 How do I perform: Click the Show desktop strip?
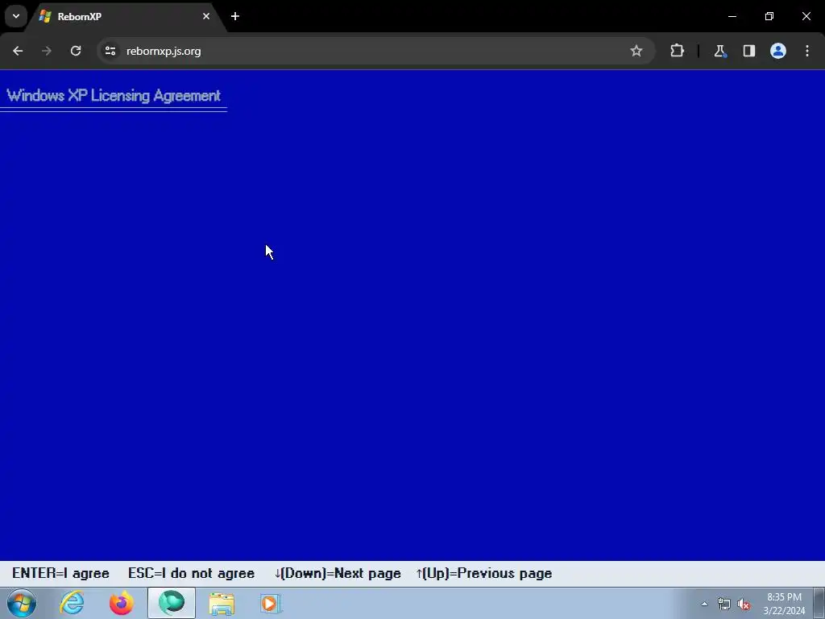pos(819,603)
